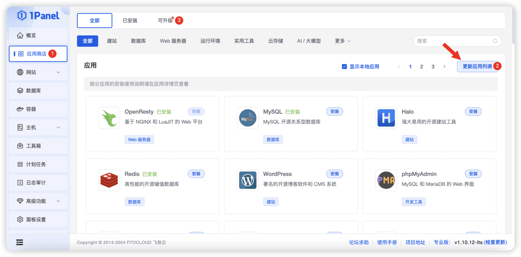Screen dimensions: 521x257
Task: Install Halo with its 安装 button
Action: 473,112
